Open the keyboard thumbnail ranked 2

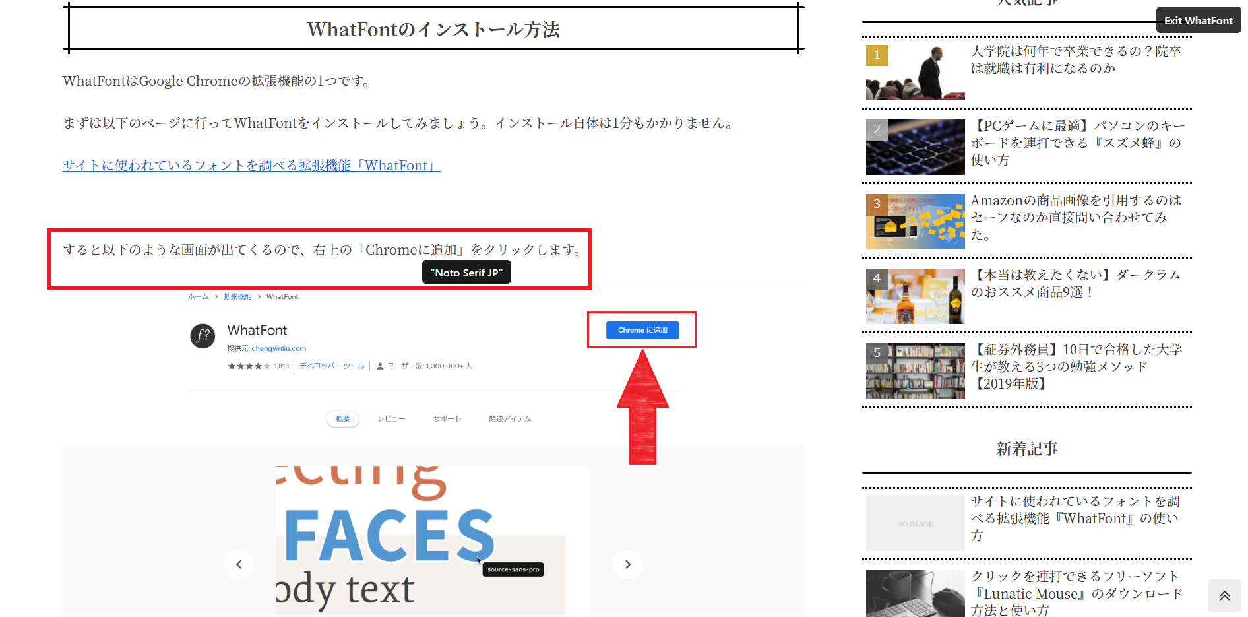pos(915,146)
